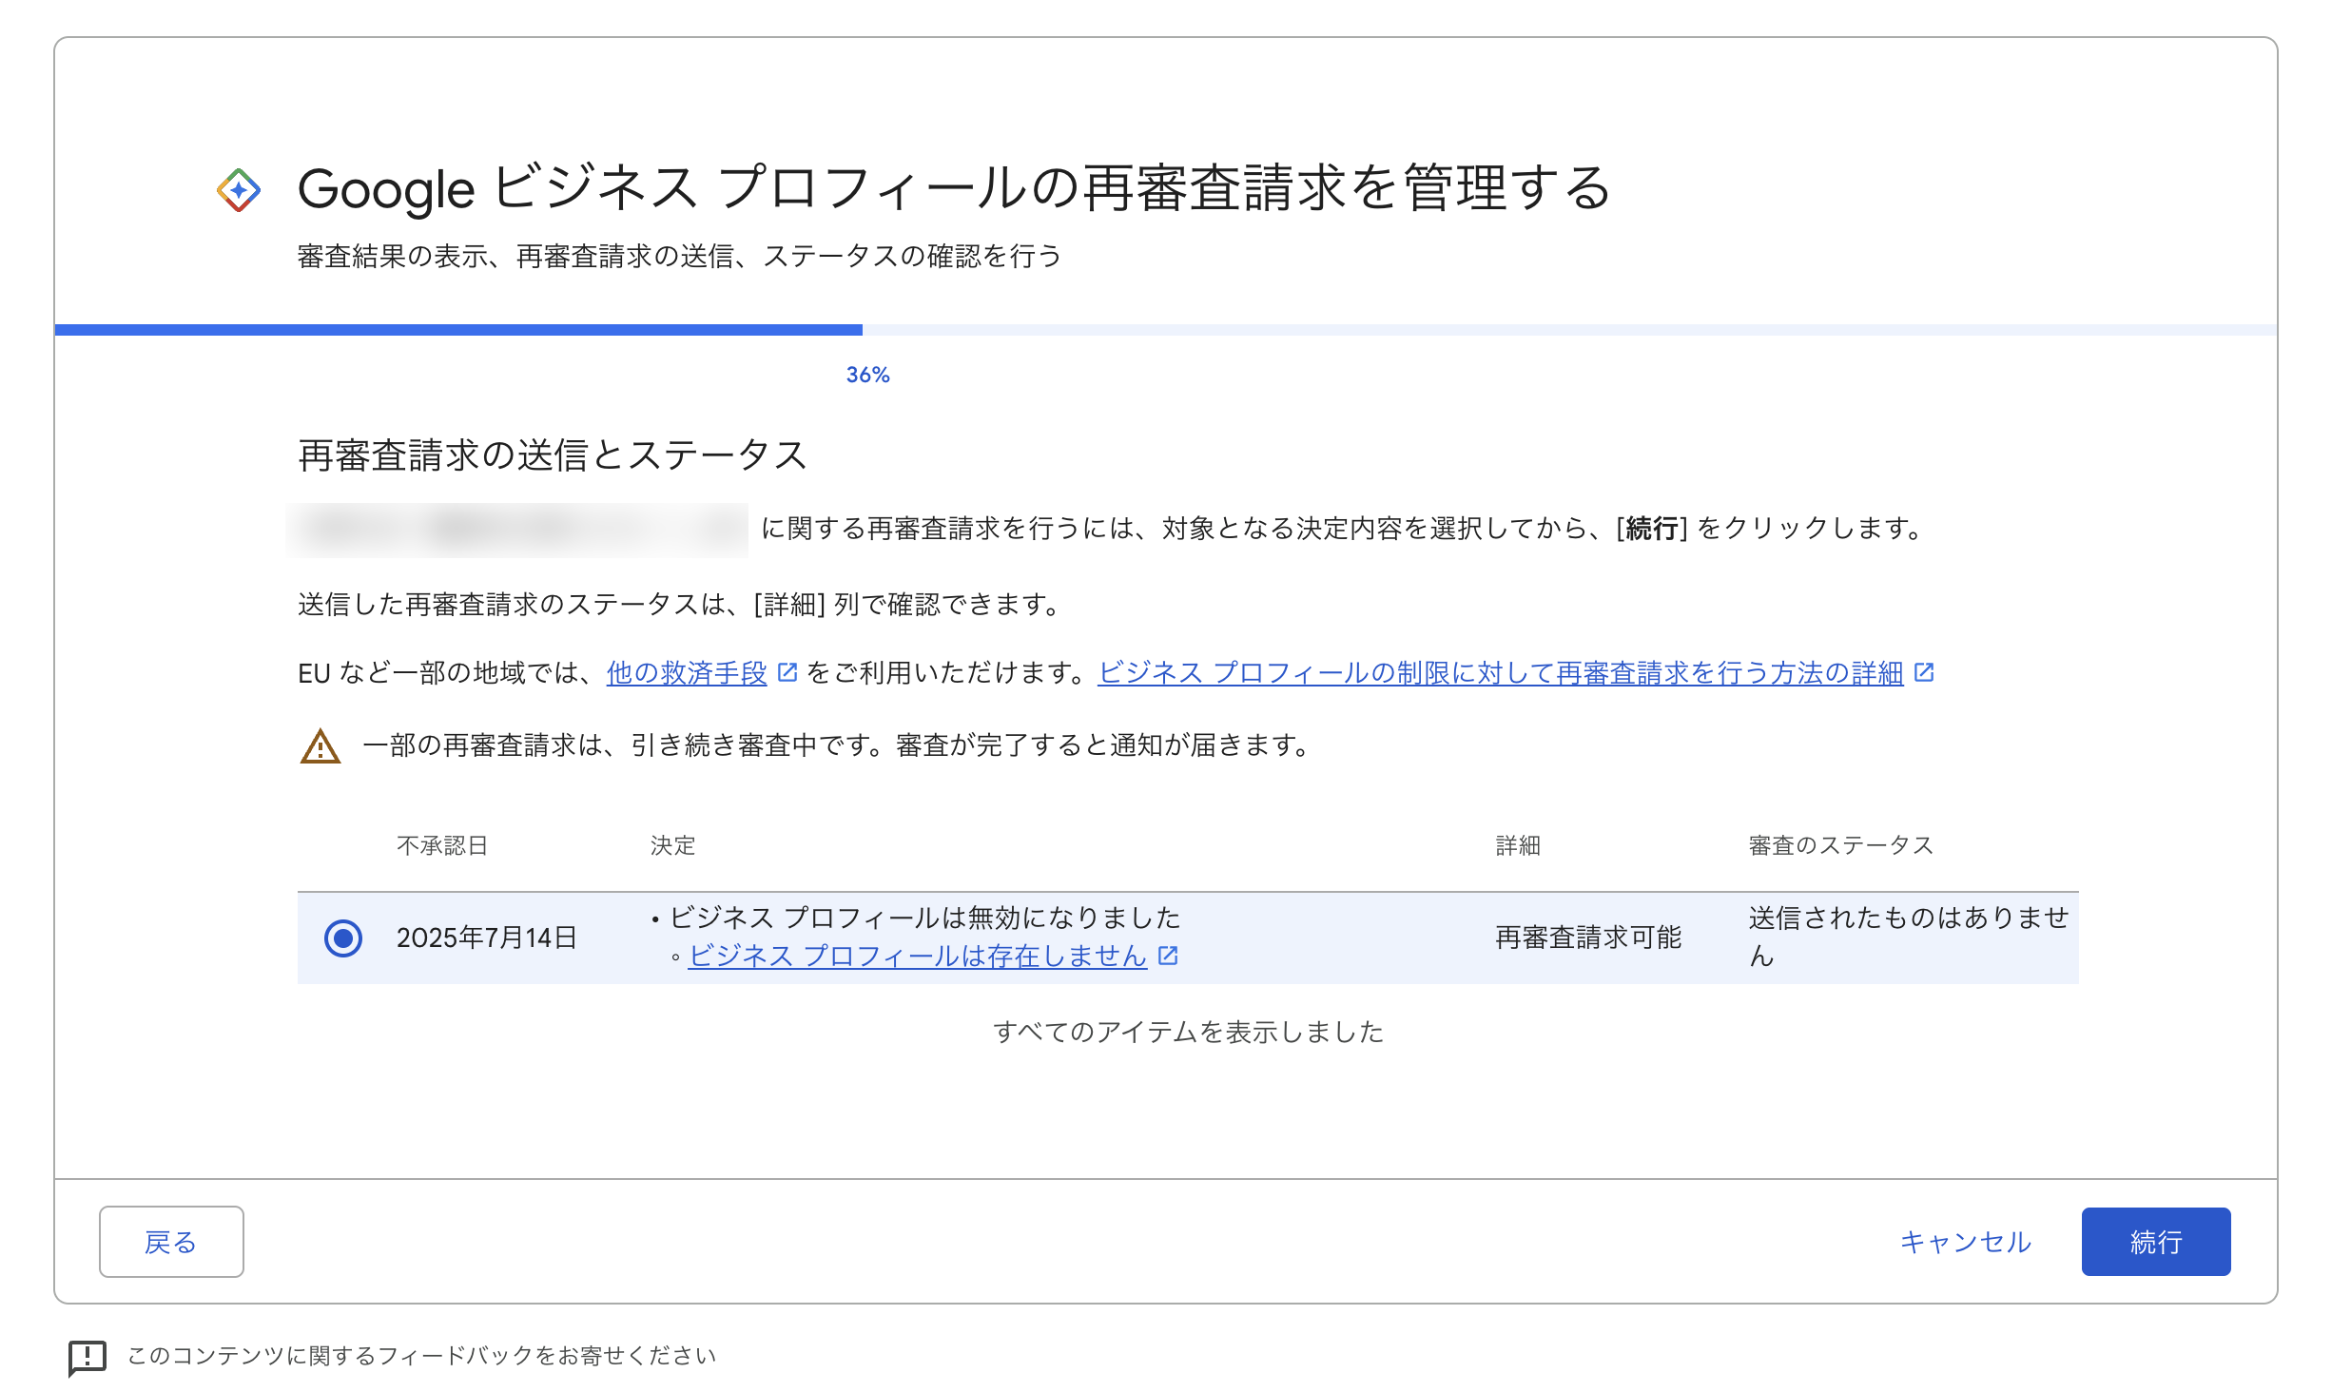Image resolution: width=2332 pixels, height=1392 pixels.
Task: Click the 36% progress label
Action: [x=867, y=375]
